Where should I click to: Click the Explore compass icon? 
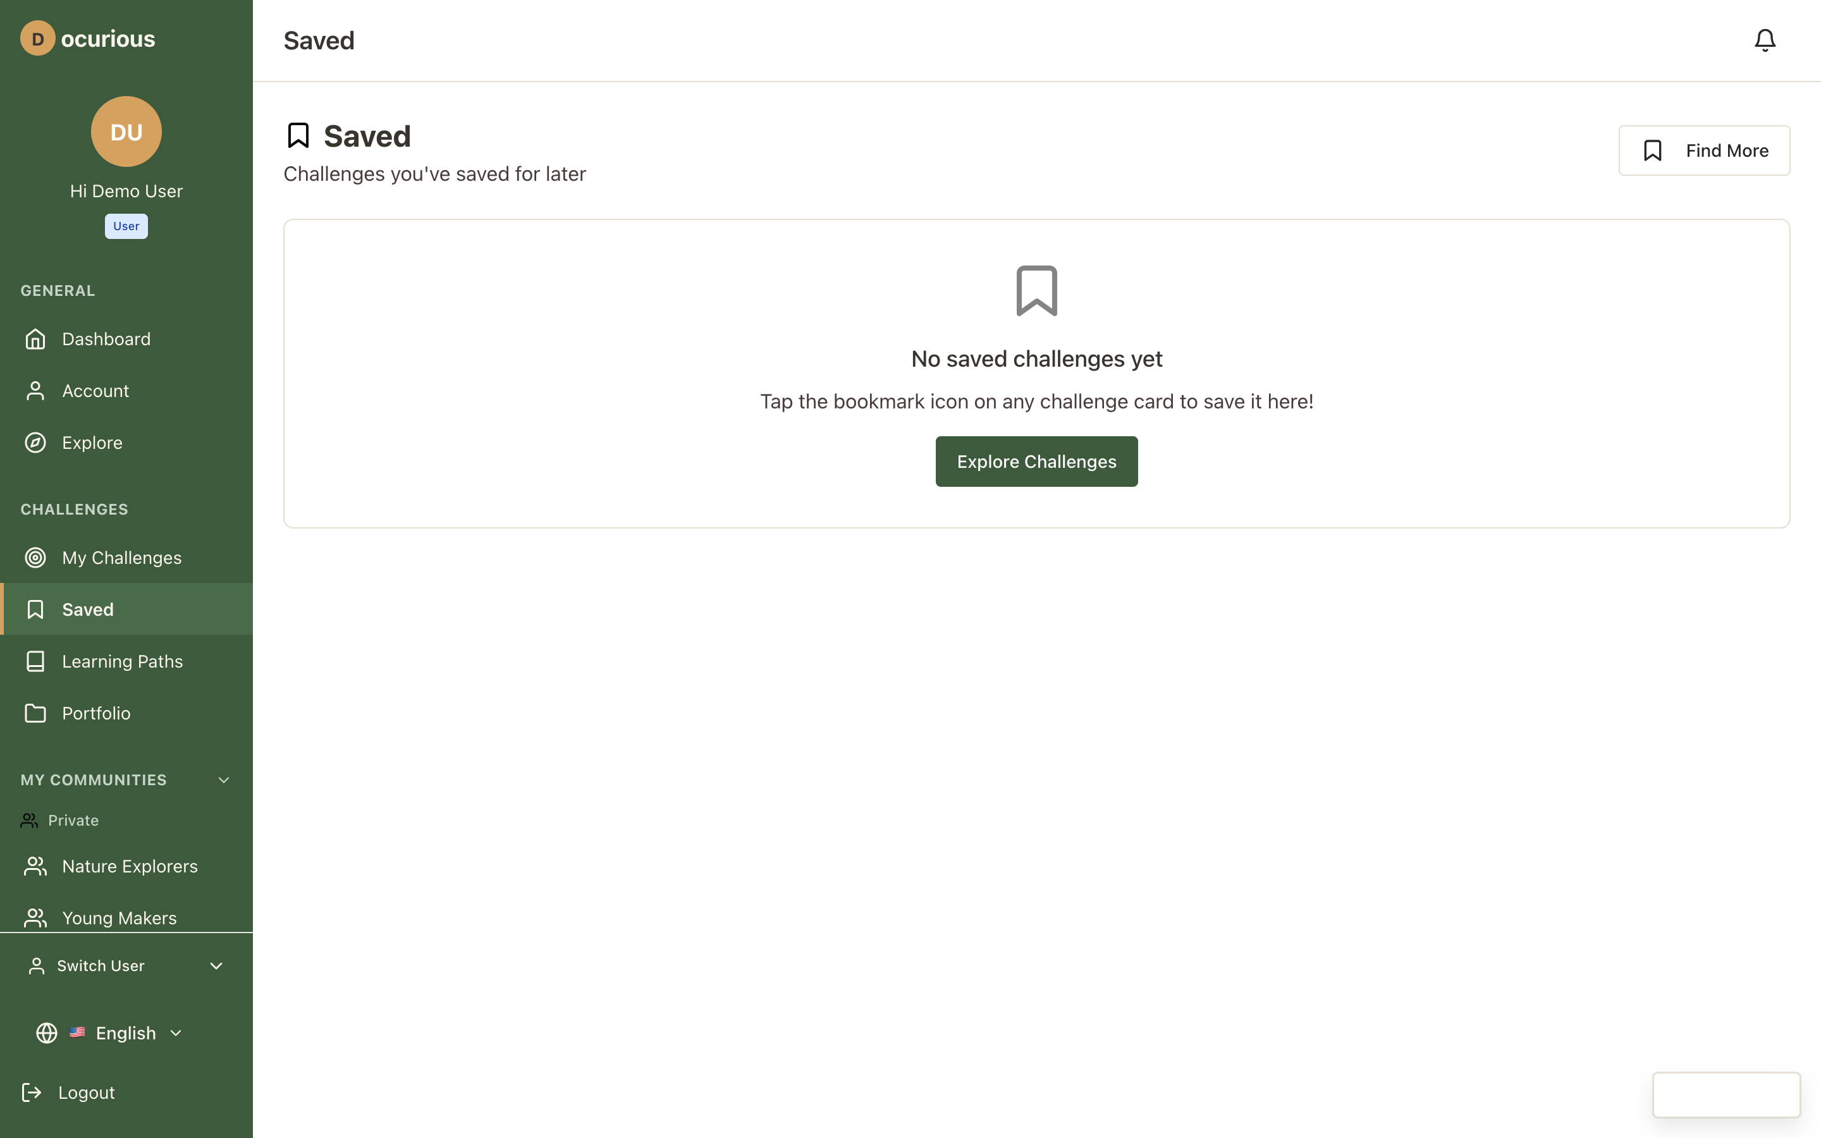pyautogui.click(x=35, y=443)
